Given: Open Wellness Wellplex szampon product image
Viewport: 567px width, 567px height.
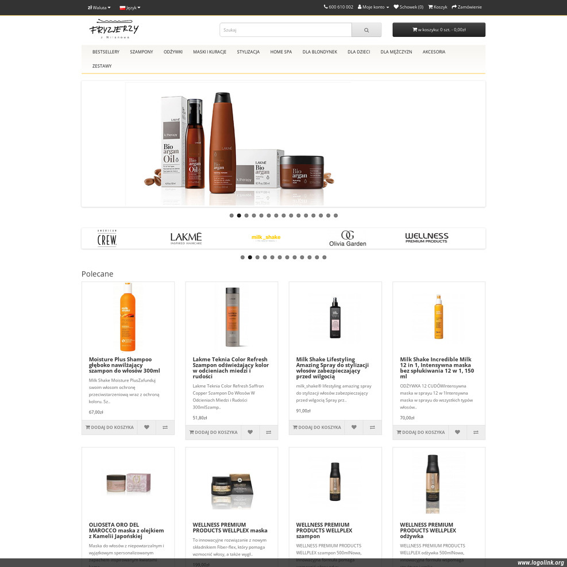Looking at the screenshot, I should (335, 481).
